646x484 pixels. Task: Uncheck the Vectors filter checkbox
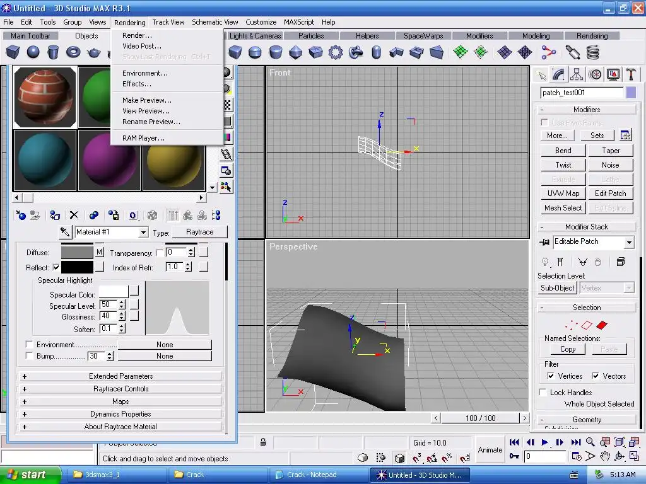[596, 376]
